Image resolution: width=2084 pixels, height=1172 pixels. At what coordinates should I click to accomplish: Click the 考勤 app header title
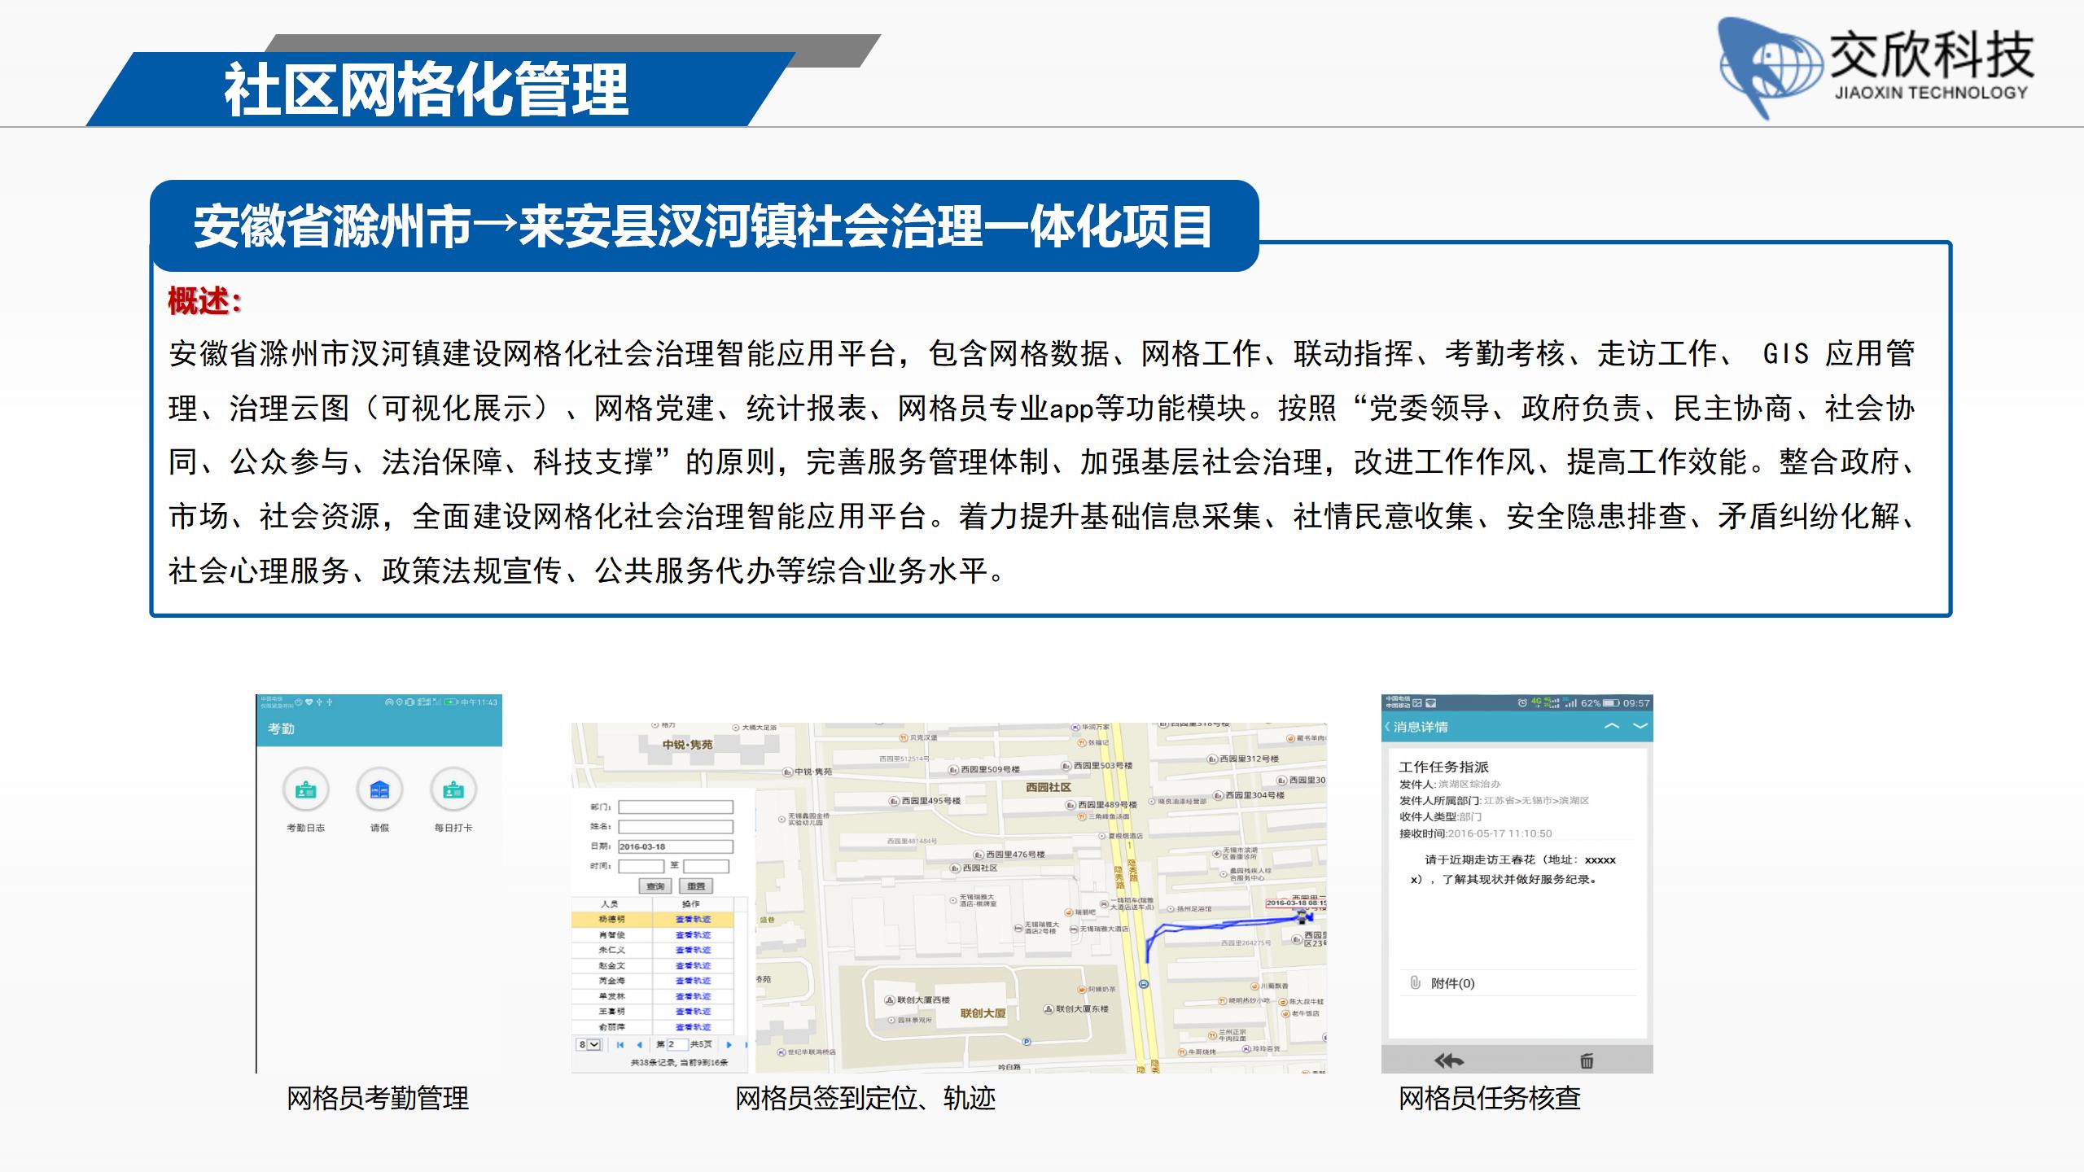(281, 728)
